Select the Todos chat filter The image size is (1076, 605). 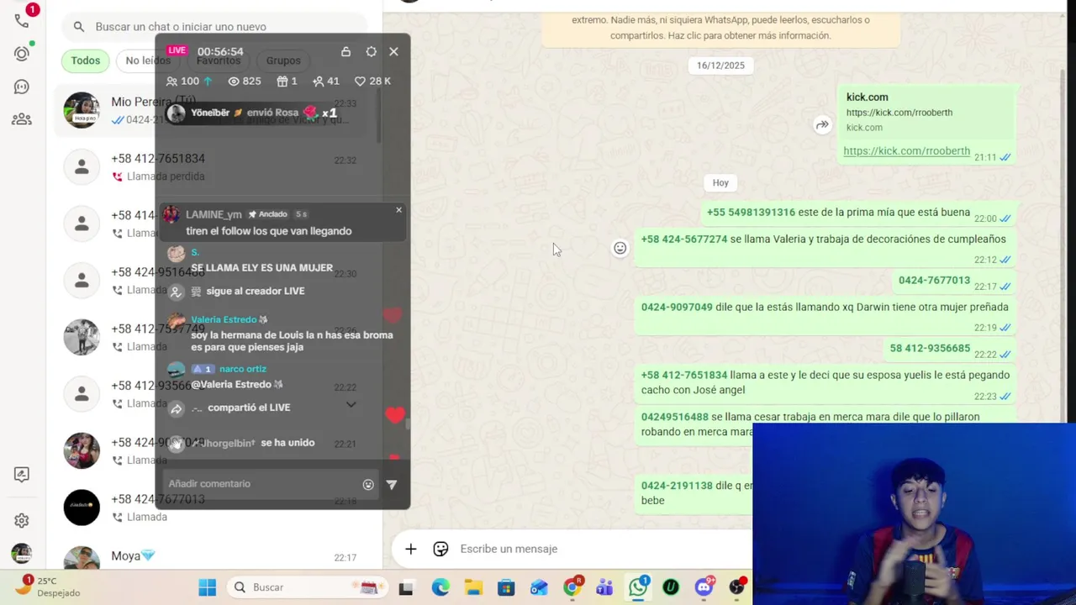pos(85,60)
